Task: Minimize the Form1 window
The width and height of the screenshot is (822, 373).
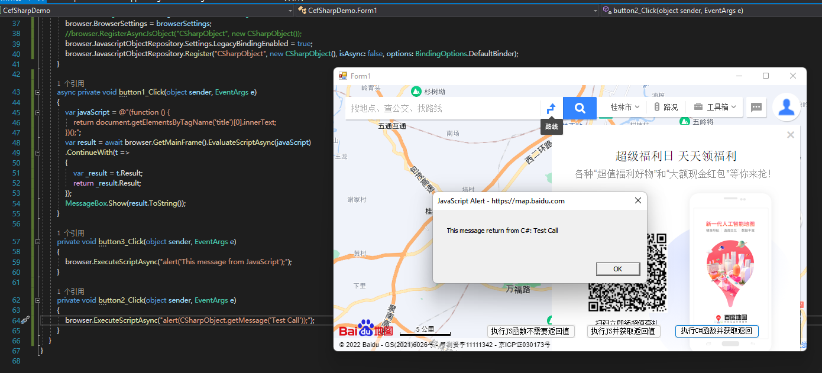Action: tap(739, 76)
